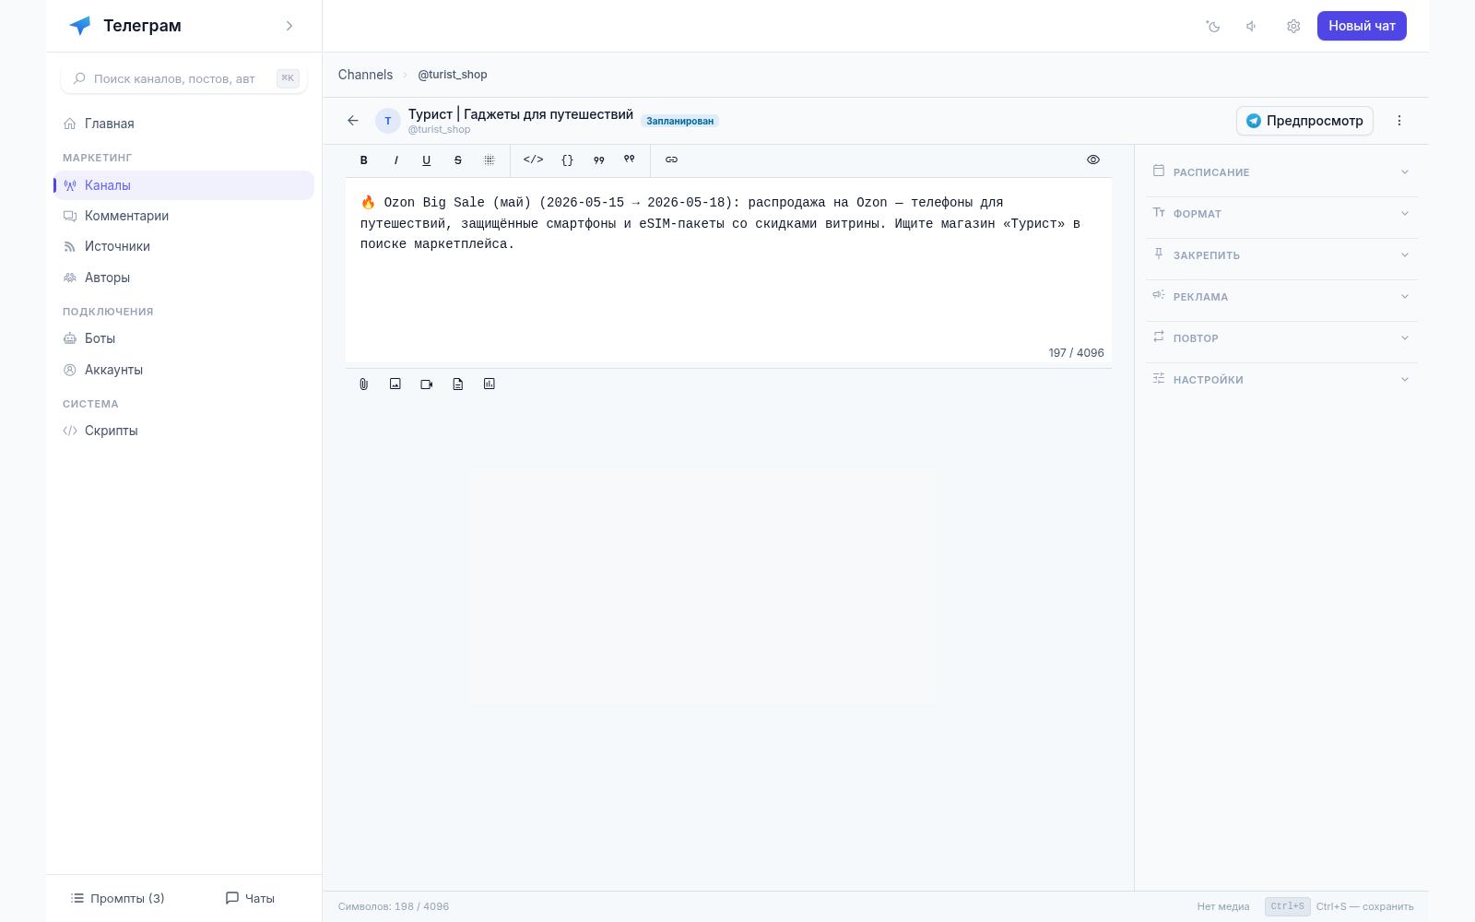Attach a document to the post

[x=458, y=384]
